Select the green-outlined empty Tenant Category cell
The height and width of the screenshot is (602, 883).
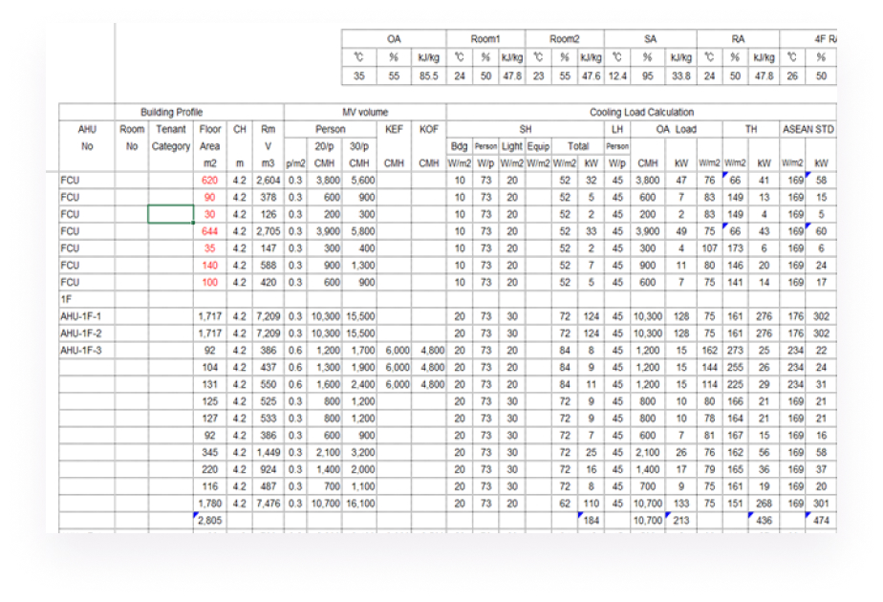[x=170, y=214]
